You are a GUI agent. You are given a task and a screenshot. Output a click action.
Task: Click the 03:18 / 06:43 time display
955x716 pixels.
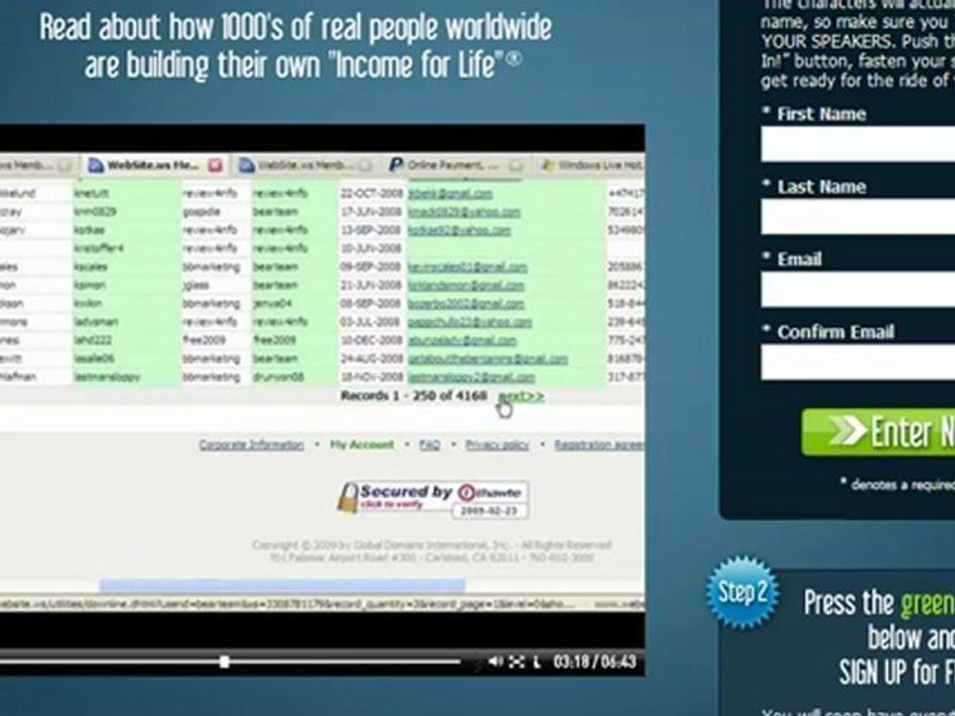[x=595, y=662]
